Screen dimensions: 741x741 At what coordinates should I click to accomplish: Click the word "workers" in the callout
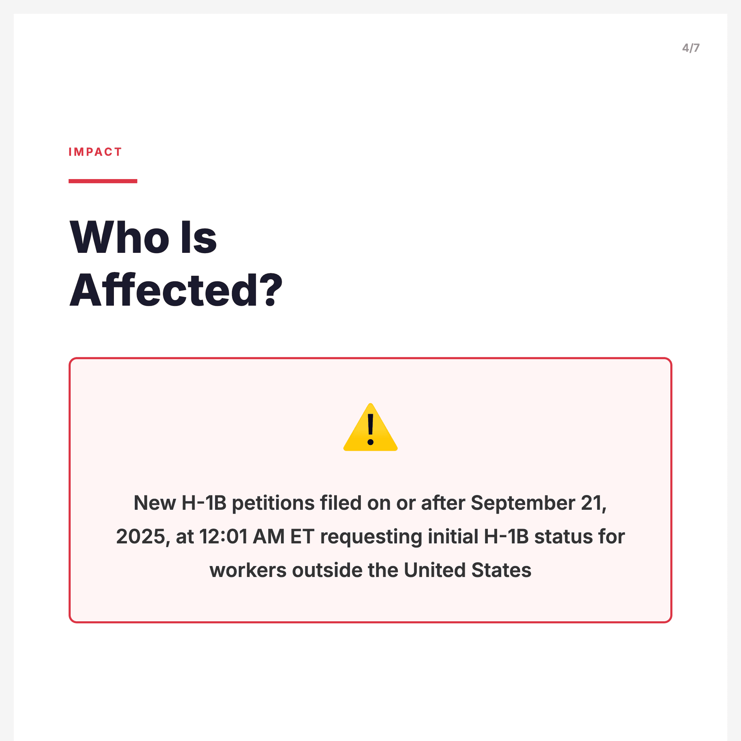pyautogui.click(x=248, y=570)
